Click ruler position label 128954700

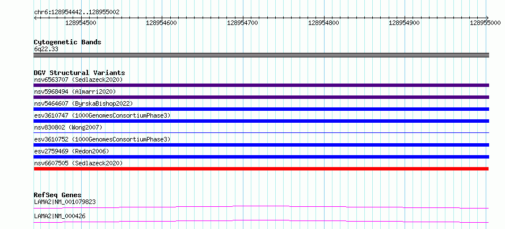coord(242,23)
